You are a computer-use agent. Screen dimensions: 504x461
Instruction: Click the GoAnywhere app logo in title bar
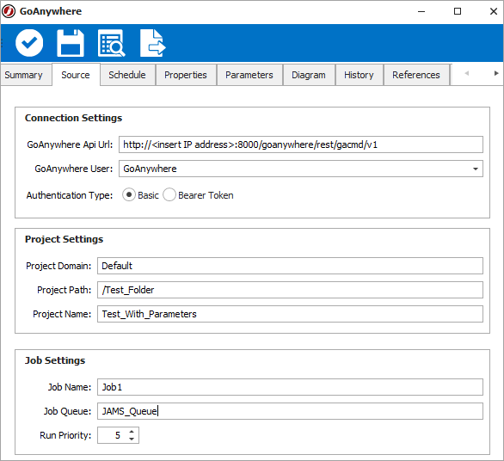(x=9, y=11)
